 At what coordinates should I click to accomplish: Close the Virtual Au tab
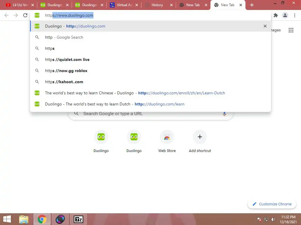(x=136, y=5)
